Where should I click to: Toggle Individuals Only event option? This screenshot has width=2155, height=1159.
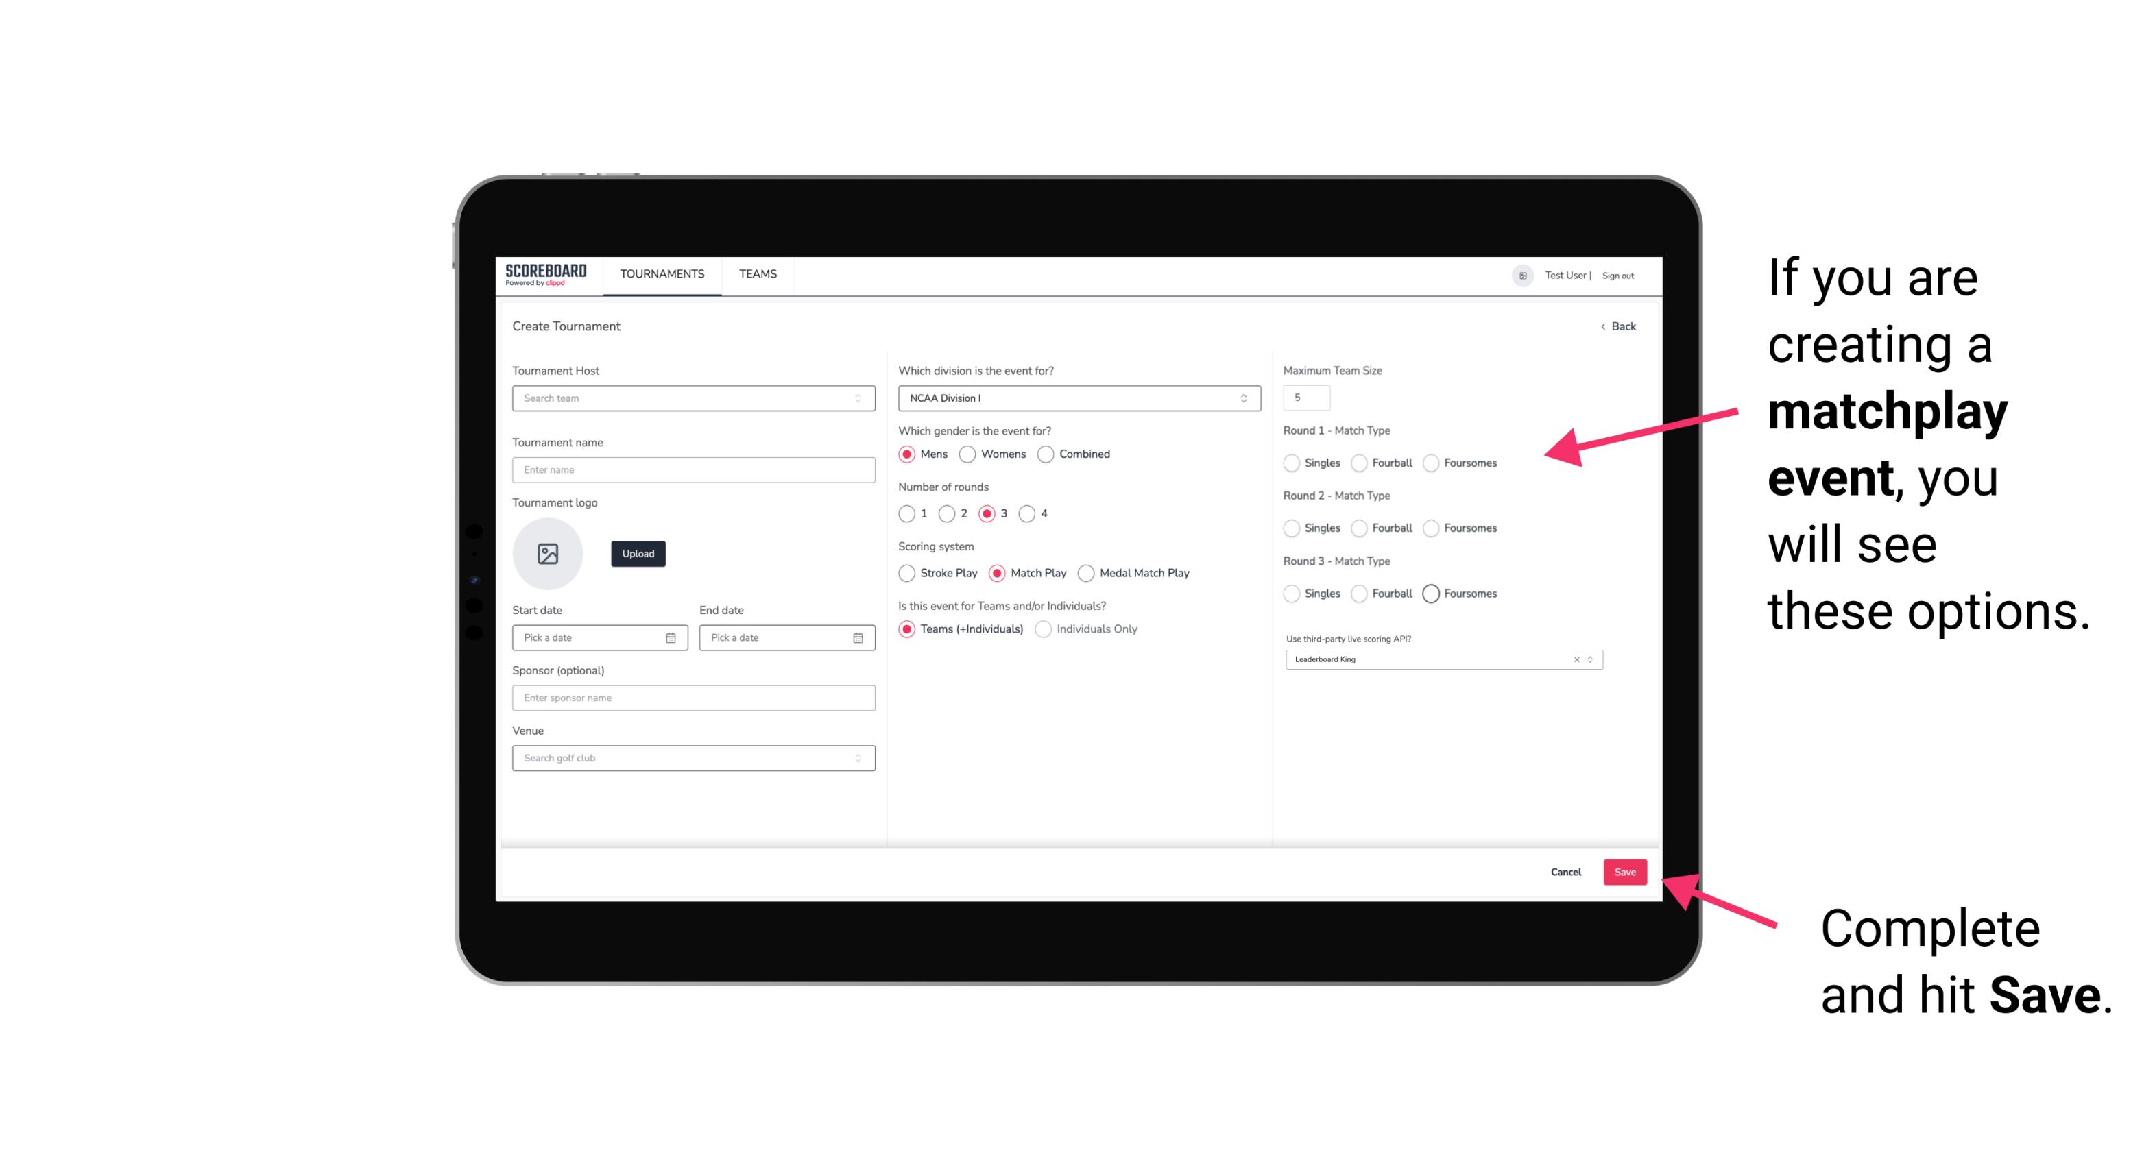pyautogui.click(x=1045, y=629)
